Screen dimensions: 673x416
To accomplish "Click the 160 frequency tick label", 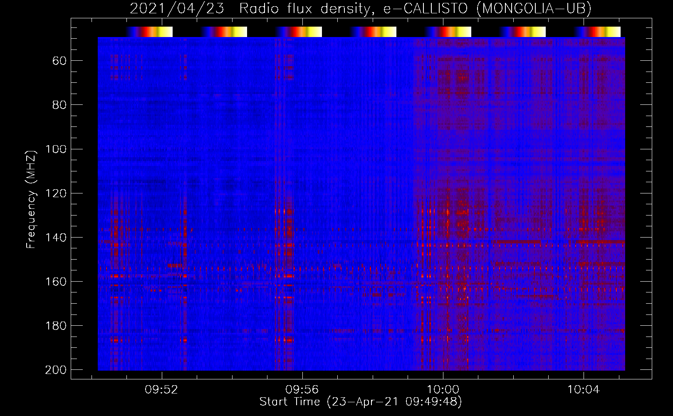I will [x=56, y=281].
